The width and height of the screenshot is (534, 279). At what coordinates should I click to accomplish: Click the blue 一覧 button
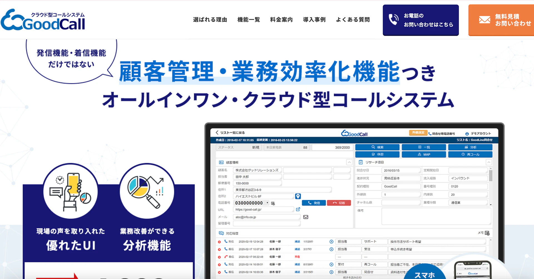(x=424, y=147)
